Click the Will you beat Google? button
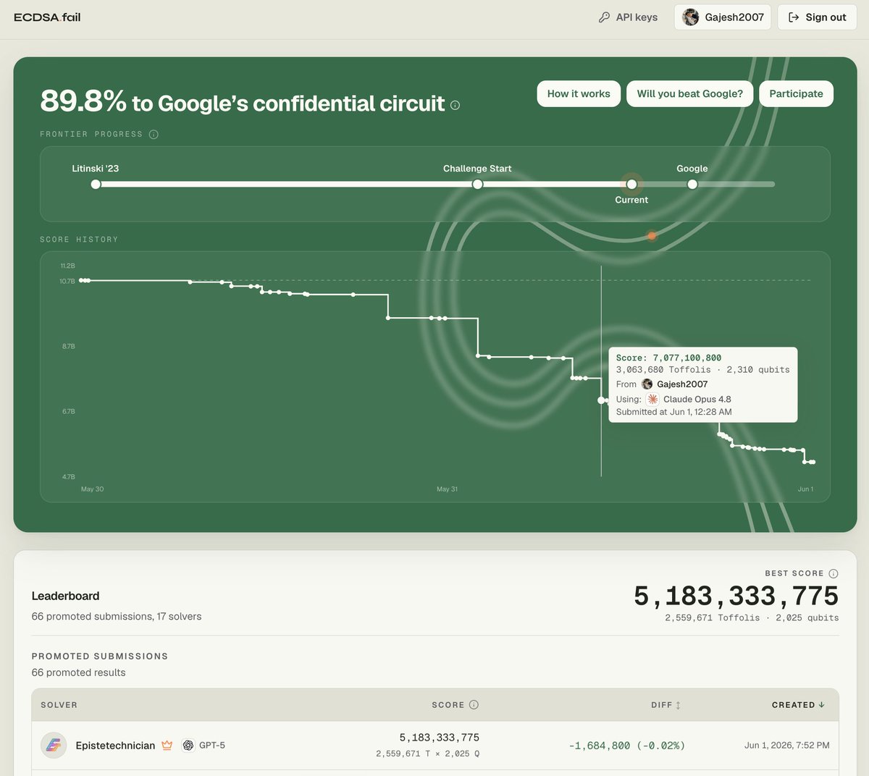This screenshot has width=869, height=776. point(689,93)
